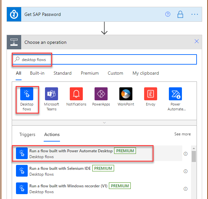Choose Run a flow built with Selenium IDE
The height and width of the screenshot is (199, 208).
click(x=97, y=171)
